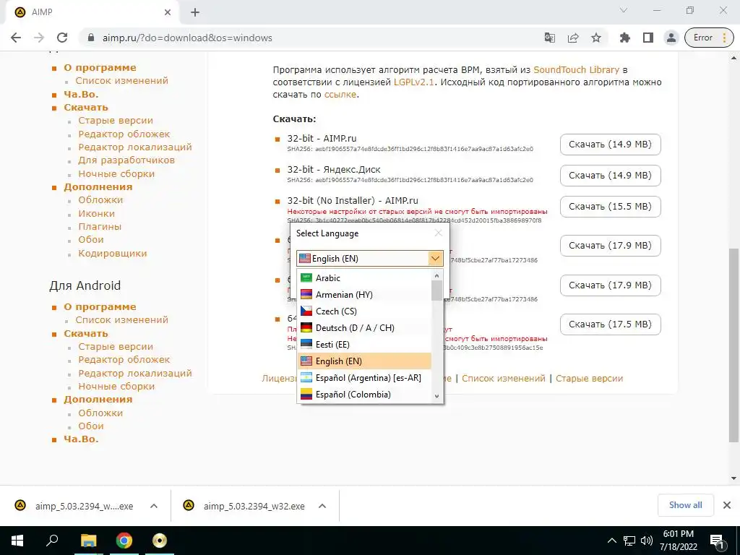Viewport: 740px width, 555px height.
Task: Select the highlighted English (EN) list item
Action: 364,361
